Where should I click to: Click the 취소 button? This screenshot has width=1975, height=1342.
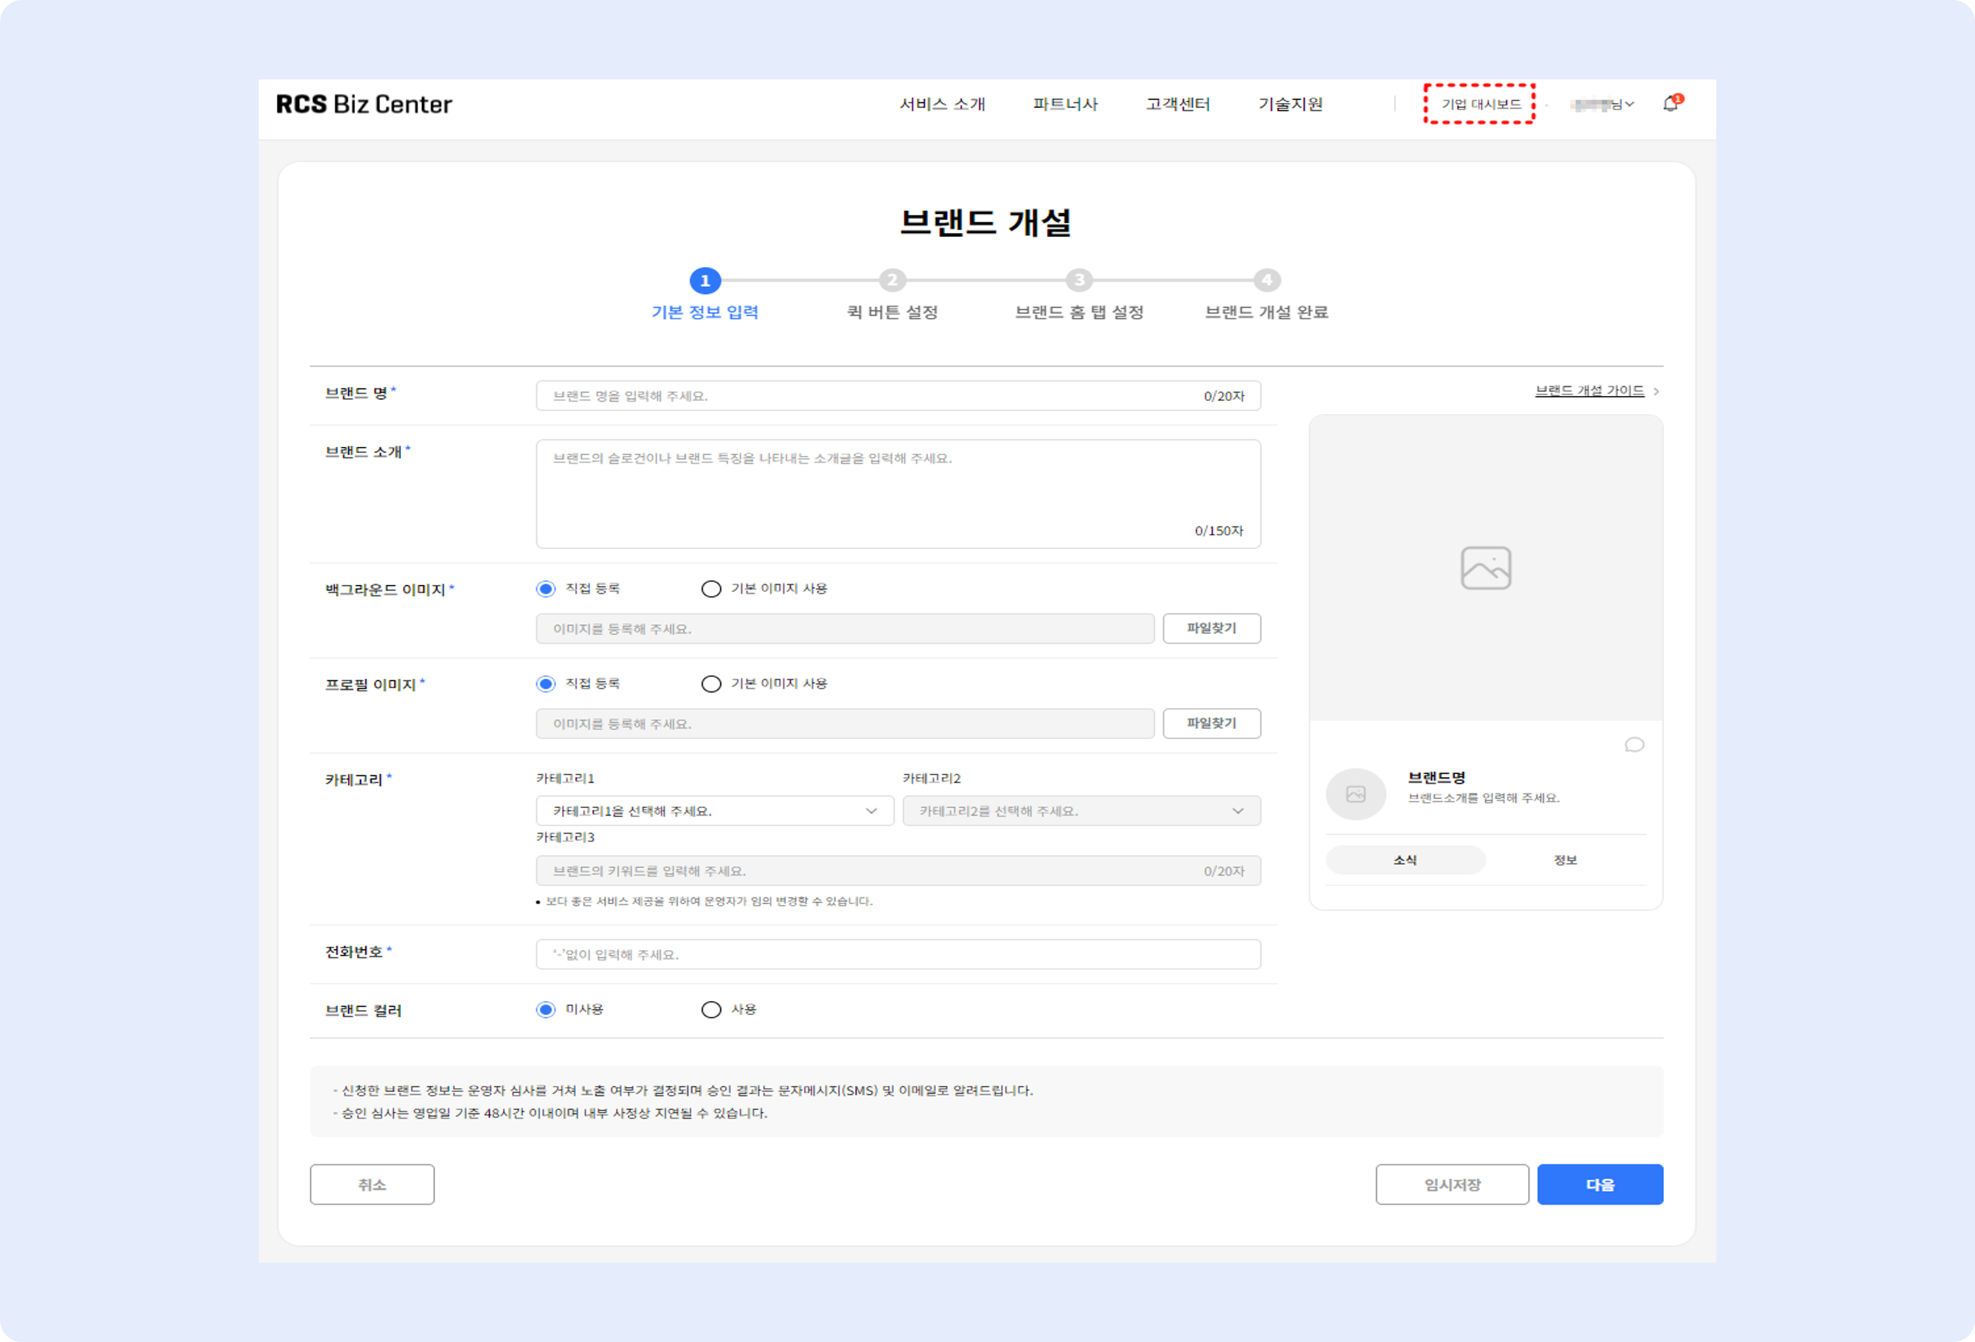(x=372, y=1184)
